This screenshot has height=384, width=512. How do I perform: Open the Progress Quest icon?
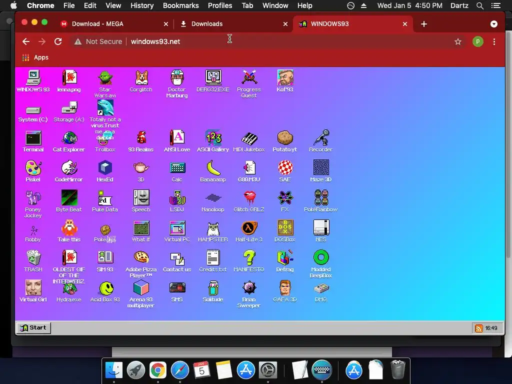(x=249, y=83)
